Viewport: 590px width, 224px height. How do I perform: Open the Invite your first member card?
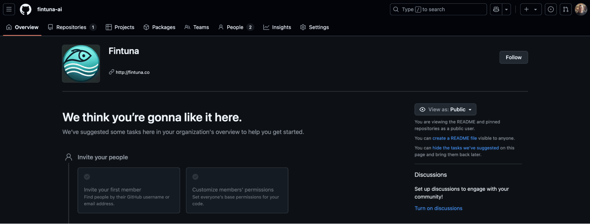(129, 190)
